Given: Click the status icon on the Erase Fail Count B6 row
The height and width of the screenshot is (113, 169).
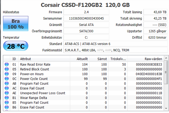Looking at the screenshot, I should point(7,107).
